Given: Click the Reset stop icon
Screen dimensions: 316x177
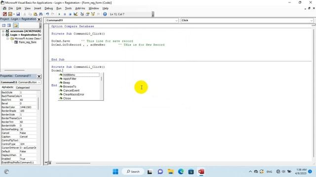Looking at the screenshot, I should 70,14.
